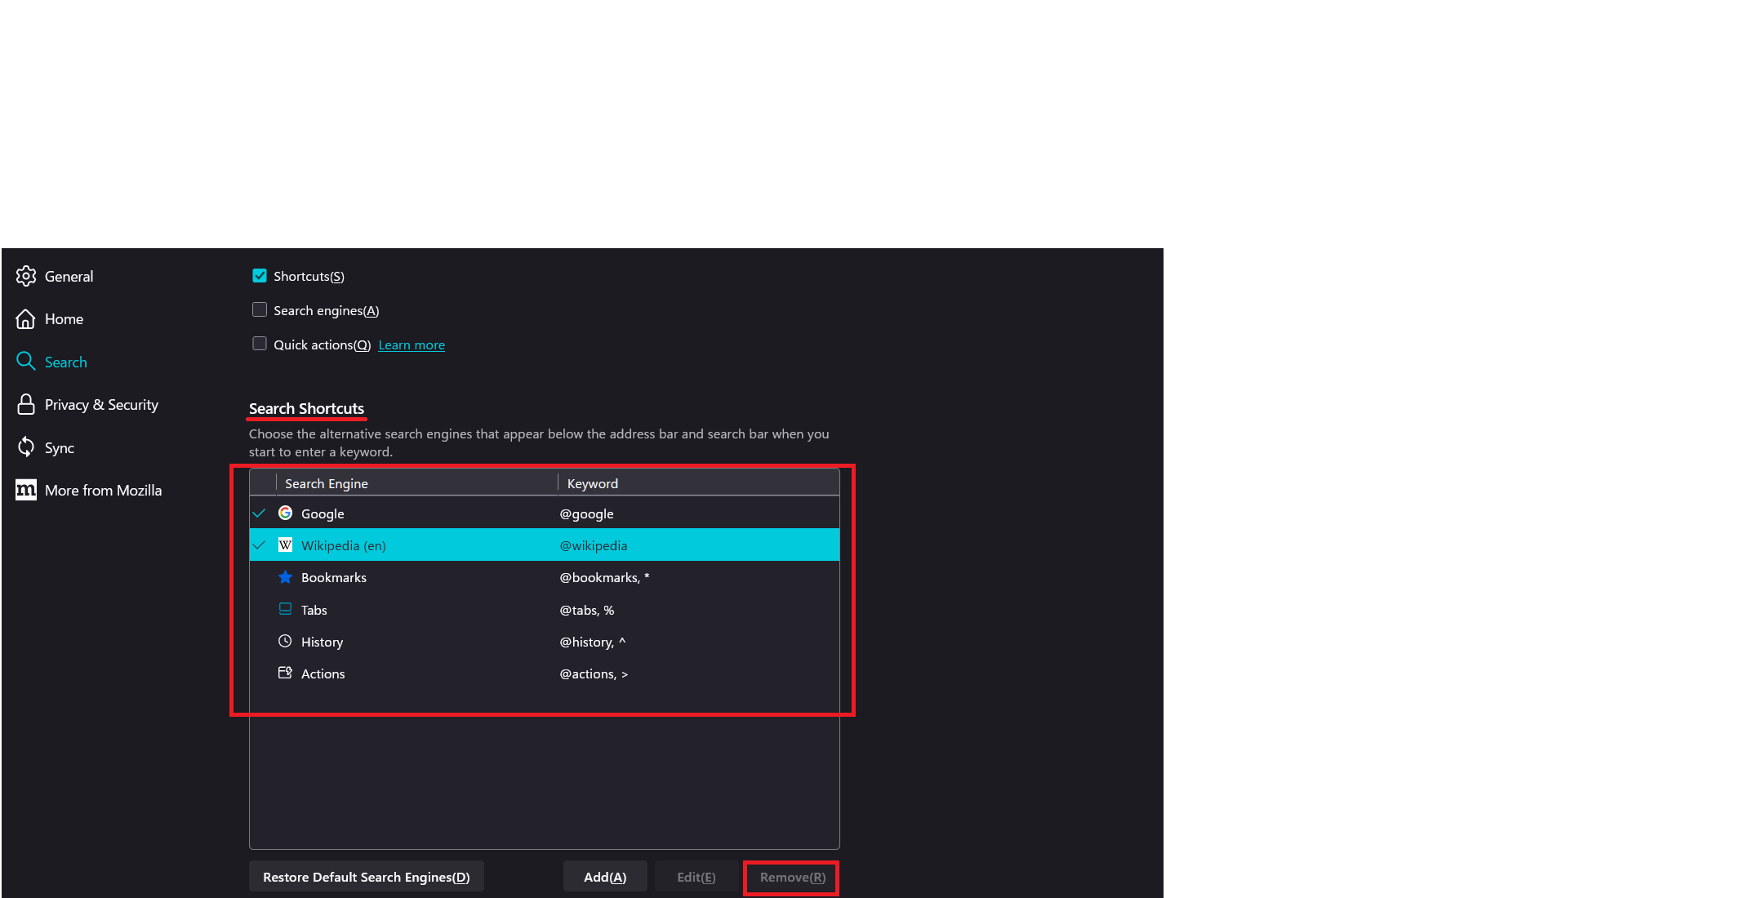Toggle the checkmark beside Google engine
The image size is (1753, 898).
point(260,513)
